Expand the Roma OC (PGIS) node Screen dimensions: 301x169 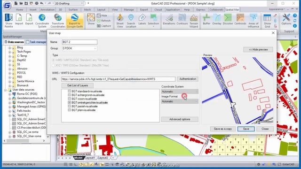(9, 94)
